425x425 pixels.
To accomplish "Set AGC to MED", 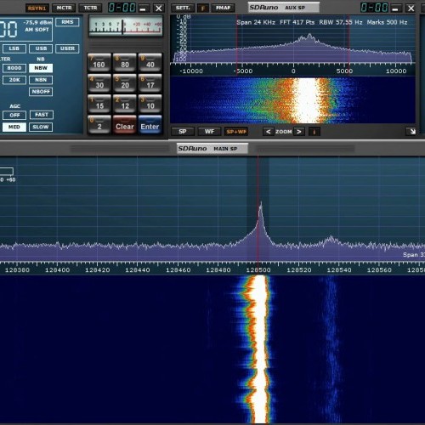I will [x=14, y=127].
